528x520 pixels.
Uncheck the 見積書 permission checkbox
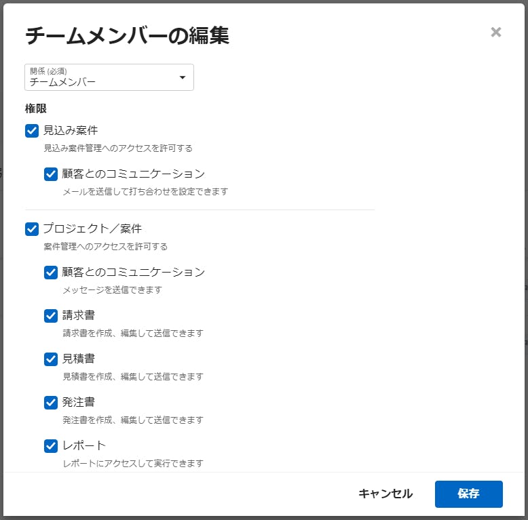pyautogui.click(x=51, y=359)
